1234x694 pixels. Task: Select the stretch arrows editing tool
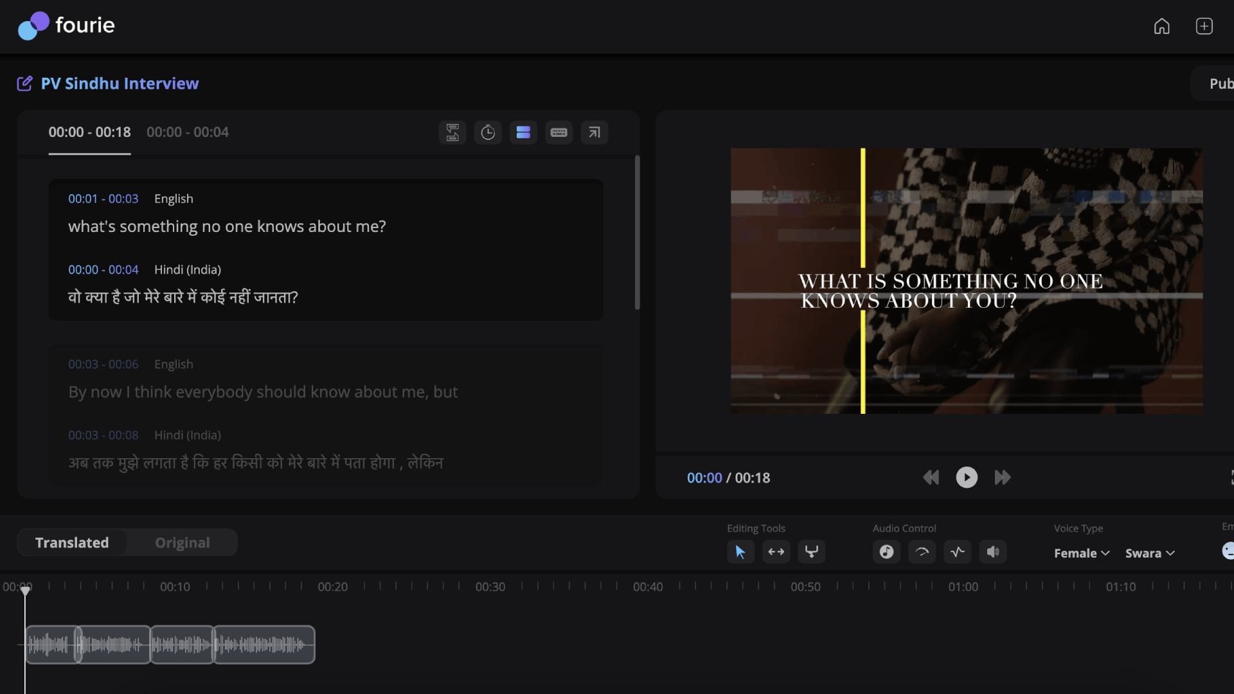tap(775, 551)
